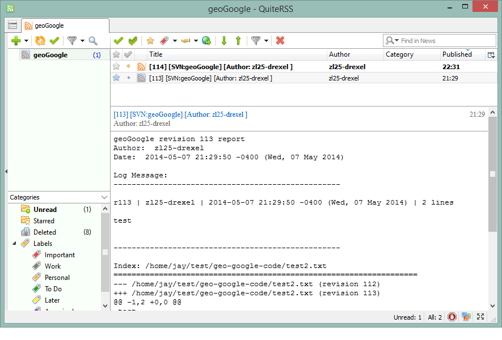The width and height of the screenshot is (502, 340).
Task: Click categories scrollbar up arrow
Action: (105, 209)
